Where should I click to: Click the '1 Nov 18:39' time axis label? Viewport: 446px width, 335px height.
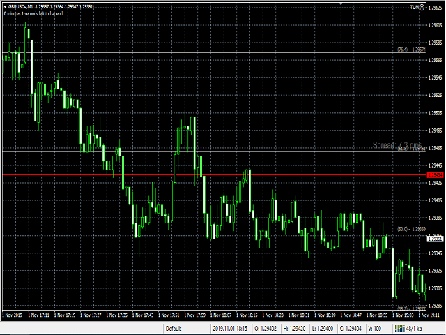325,315
